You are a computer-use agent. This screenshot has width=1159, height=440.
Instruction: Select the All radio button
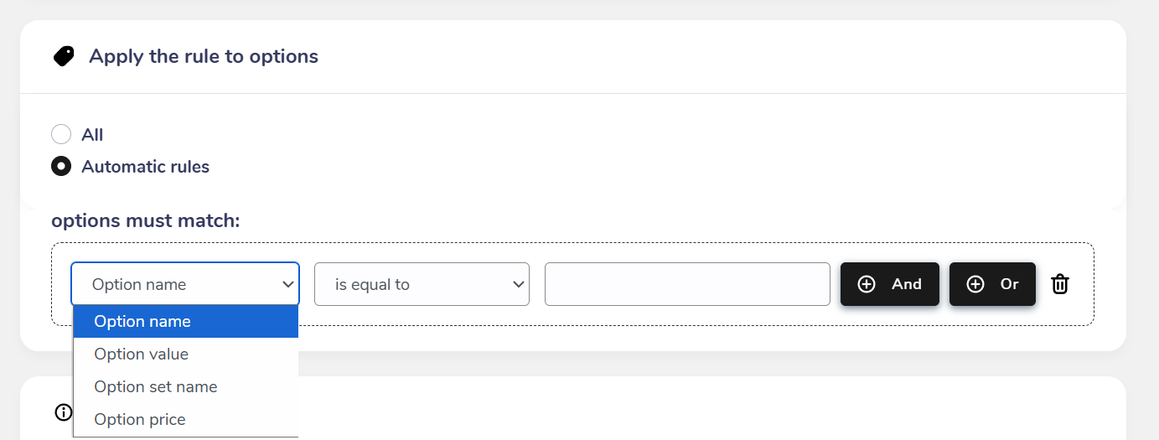coord(61,134)
